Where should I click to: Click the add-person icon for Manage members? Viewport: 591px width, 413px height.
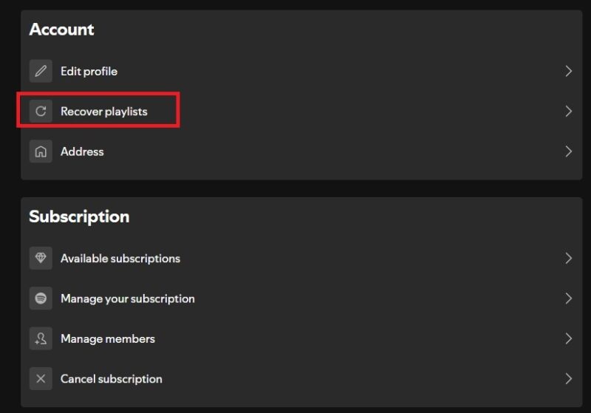pyautogui.click(x=41, y=338)
